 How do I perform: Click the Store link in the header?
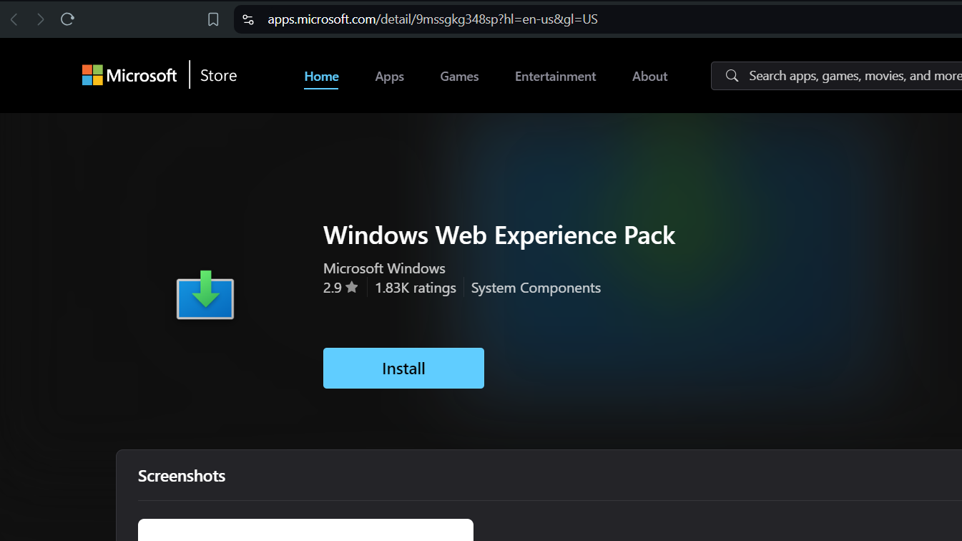point(218,75)
